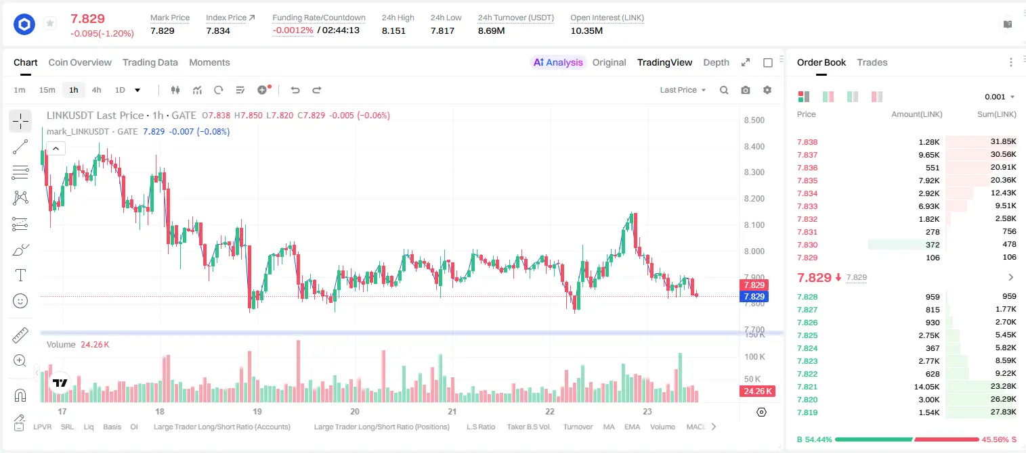Screen dimensions: 1026x453
Task: Search symbols with magnifier icon
Action: coord(724,90)
